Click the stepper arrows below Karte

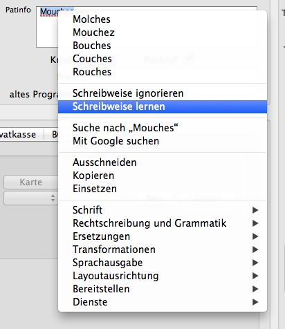tap(53, 198)
